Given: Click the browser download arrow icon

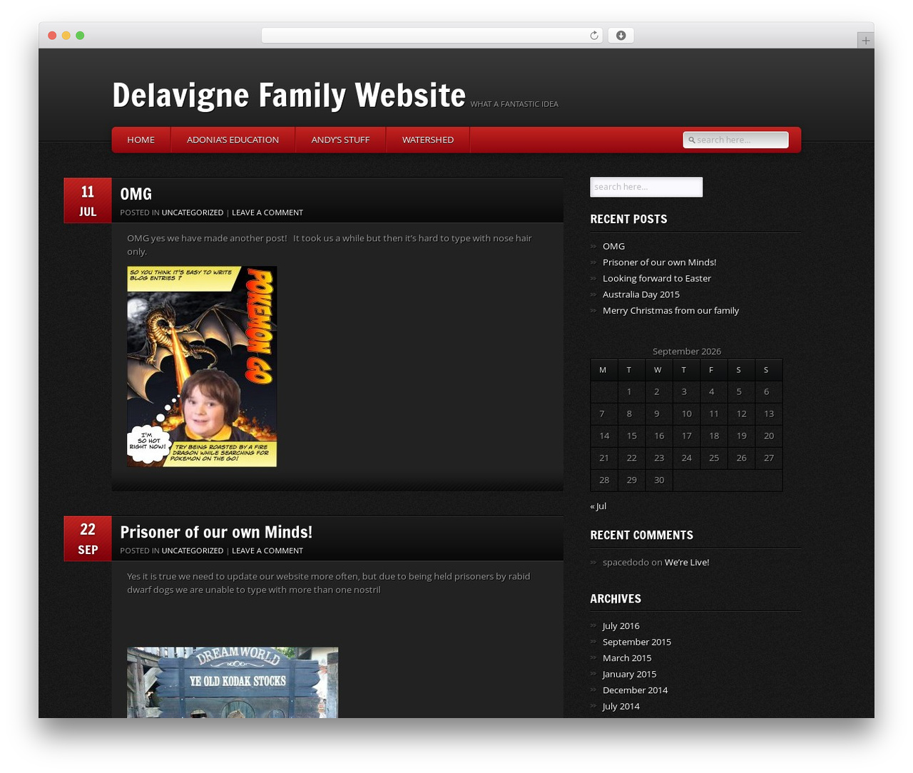Looking at the screenshot, I should coord(621,36).
